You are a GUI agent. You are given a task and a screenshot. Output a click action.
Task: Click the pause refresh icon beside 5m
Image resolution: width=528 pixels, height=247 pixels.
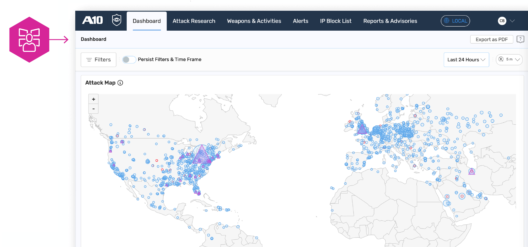501,59
